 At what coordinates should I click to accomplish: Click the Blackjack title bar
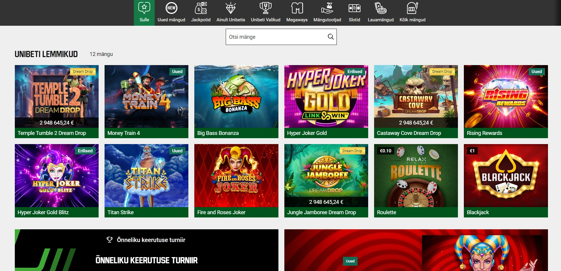tap(506, 212)
